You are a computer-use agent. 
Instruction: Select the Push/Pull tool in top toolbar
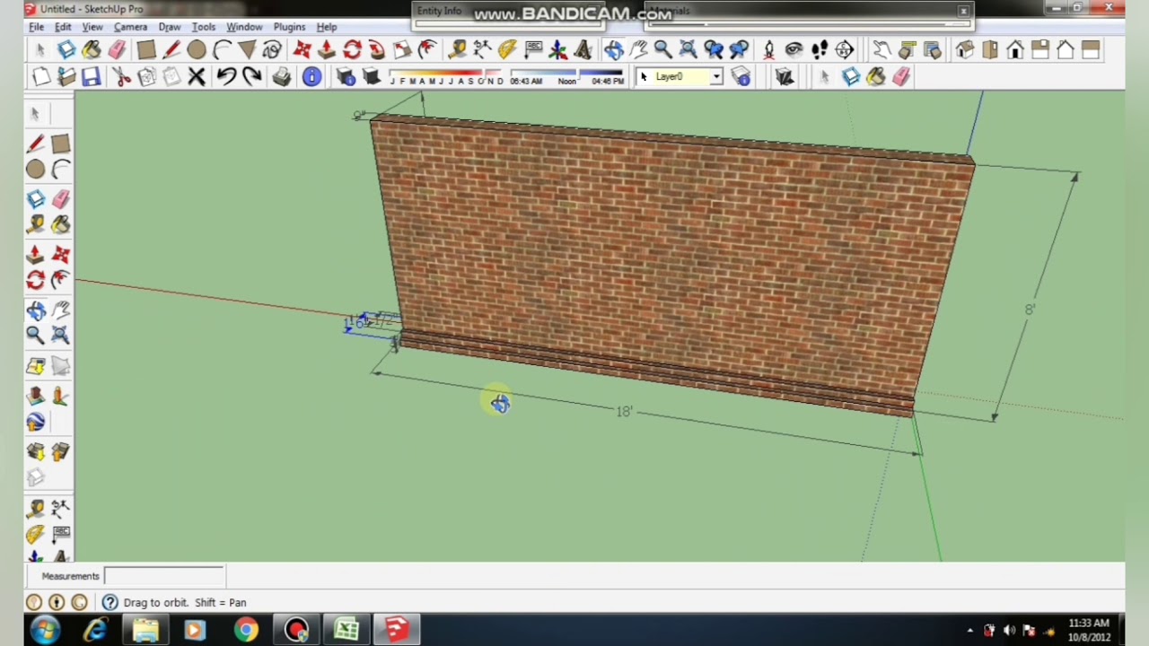(x=327, y=50)
